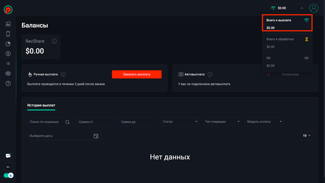Open the Тип операции dropdown
This screenshot has height=183, width=325.
point(222,122)
